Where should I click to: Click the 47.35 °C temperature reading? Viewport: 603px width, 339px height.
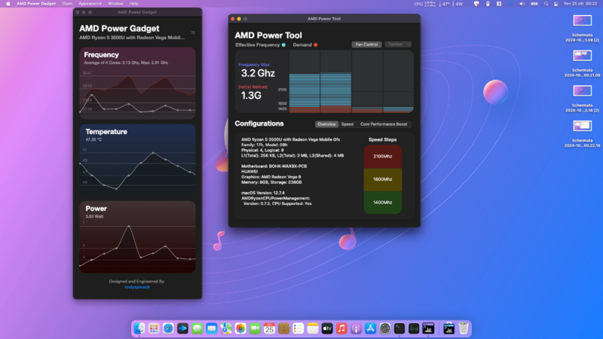click(93, 139)
